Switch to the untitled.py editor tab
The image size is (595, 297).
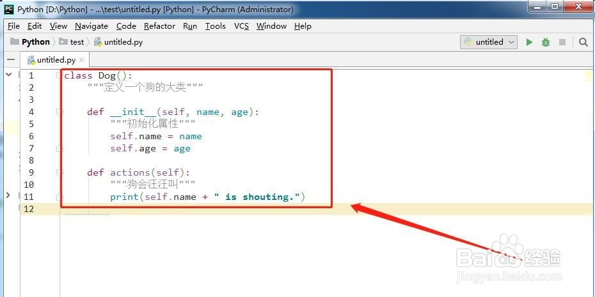pos(56,60)
